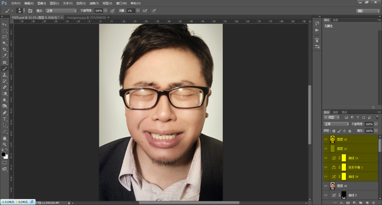Open the brush 模式 blend mode dropdown
Image resolution: width=382 pixels, height=205 pixels.
point(61,11)
